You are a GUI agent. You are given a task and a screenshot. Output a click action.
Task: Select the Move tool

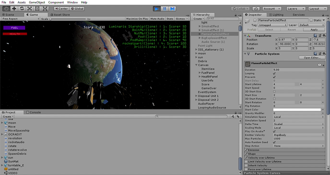[x=14, y=8]
